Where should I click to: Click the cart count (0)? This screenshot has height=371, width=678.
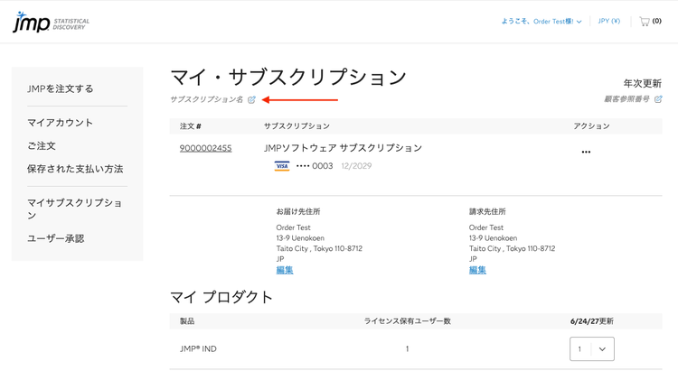click(657, 21)
